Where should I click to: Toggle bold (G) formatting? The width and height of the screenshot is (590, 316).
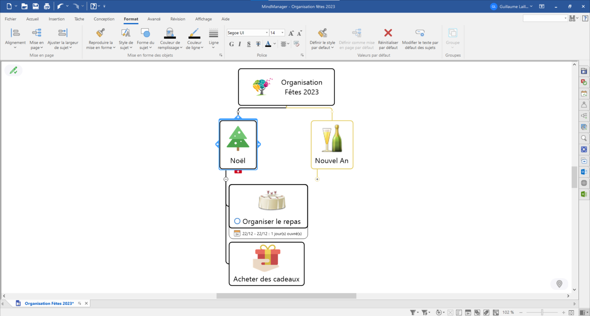(x=232, y=44)
